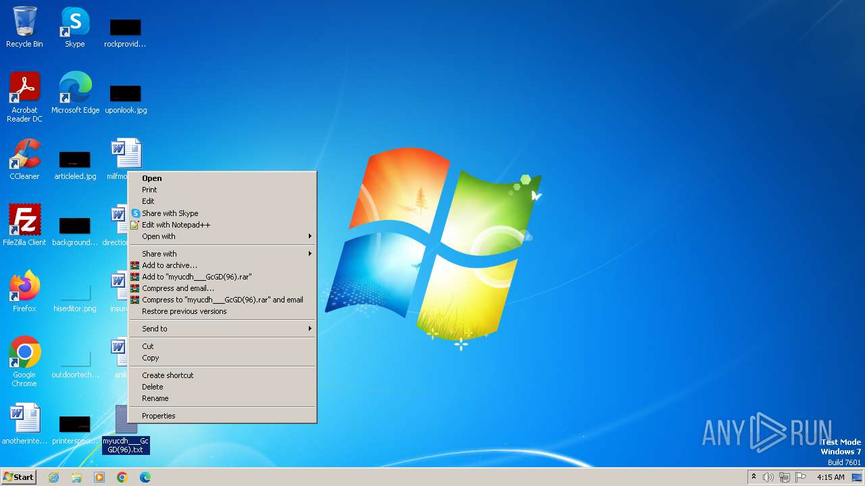Choose Restore previous versions entry
The width and height of the screenshot is (865, 486).
pos(222,311)
